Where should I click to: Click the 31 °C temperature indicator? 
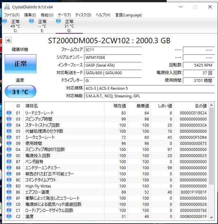coord(21,91)
